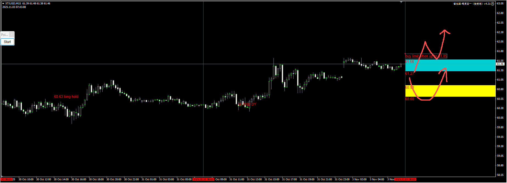Click the tip of the upper red arrow
The width and height of the screenshot is (507, 183).
pos(445,30)
